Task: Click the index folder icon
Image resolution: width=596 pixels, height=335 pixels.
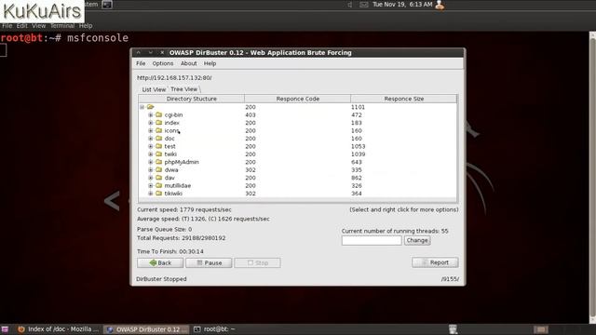Action: (x=159, y=123)
